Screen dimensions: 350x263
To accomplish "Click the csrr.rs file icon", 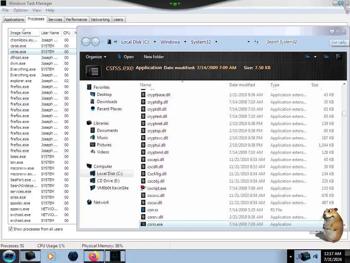I will click(x=143, y=210).
